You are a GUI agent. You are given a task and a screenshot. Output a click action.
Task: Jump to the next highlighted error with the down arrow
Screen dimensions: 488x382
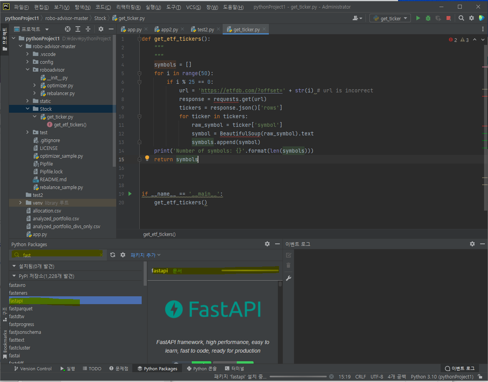click(x=483, y=40)
